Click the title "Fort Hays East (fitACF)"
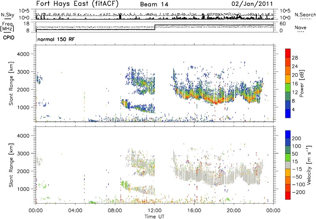 [77, 4]
